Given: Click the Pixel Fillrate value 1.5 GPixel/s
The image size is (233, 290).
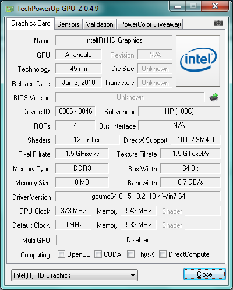Looking at the screenshot, I should (82, 154).
